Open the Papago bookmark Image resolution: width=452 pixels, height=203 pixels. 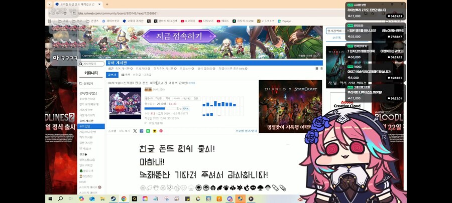tap(285, 21)
